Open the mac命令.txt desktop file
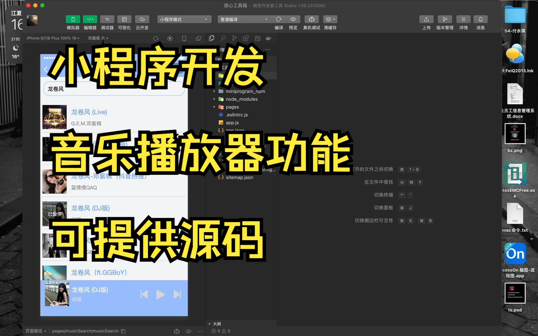The height and width of the screenshot is (336, 538). pos(515,217)
